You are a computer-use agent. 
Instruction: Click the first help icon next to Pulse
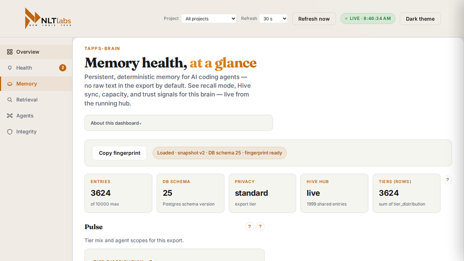[249, 227]
